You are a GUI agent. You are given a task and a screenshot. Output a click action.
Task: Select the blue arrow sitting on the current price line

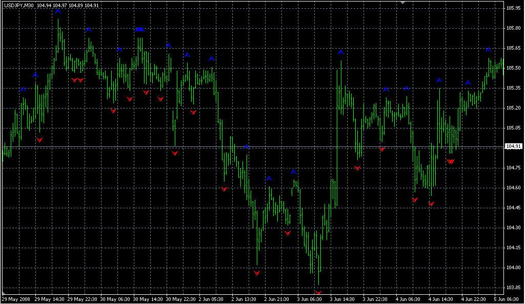247,147
